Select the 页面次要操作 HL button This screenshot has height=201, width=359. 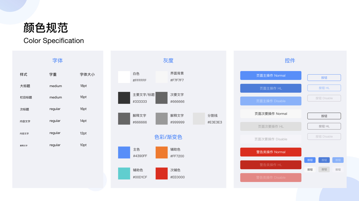pos(271,127)
